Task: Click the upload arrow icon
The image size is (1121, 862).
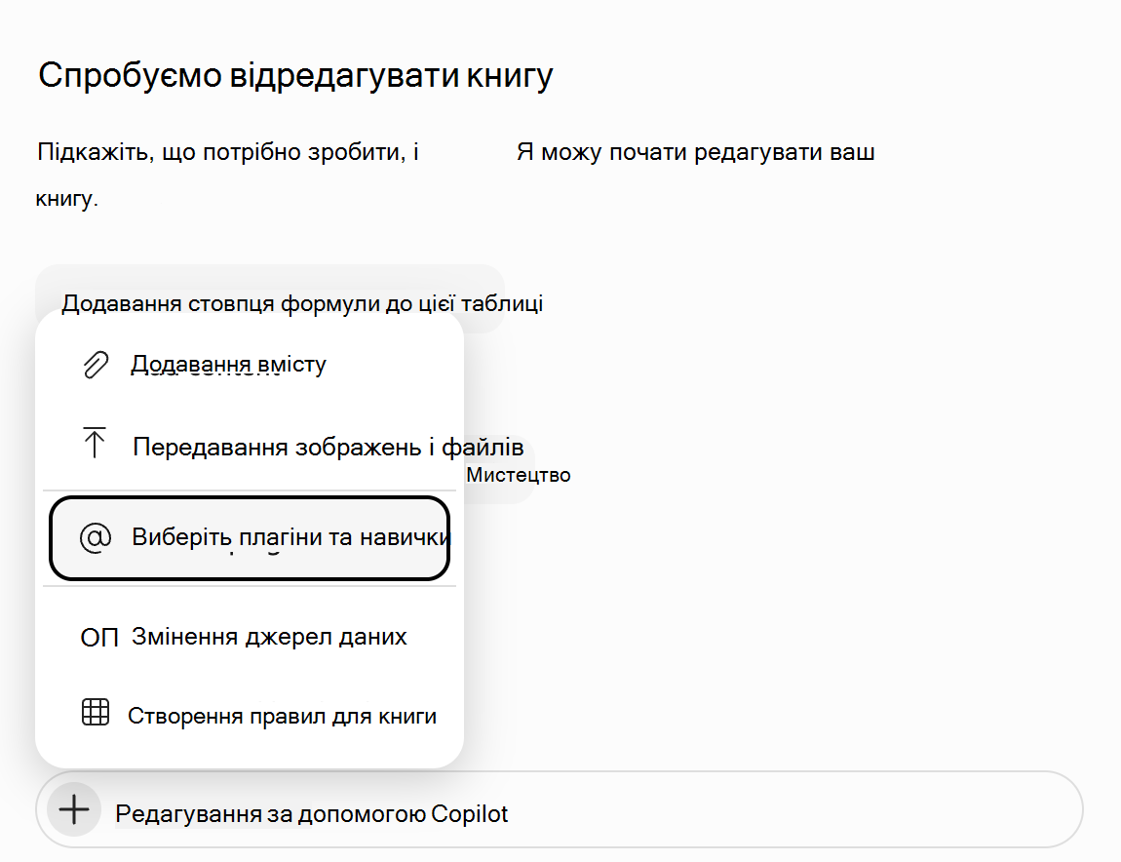Action: [x=95, y=443]
